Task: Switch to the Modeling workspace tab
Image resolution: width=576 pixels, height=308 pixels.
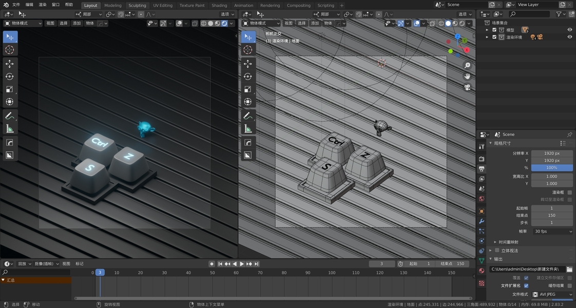Action: (113, 6)
